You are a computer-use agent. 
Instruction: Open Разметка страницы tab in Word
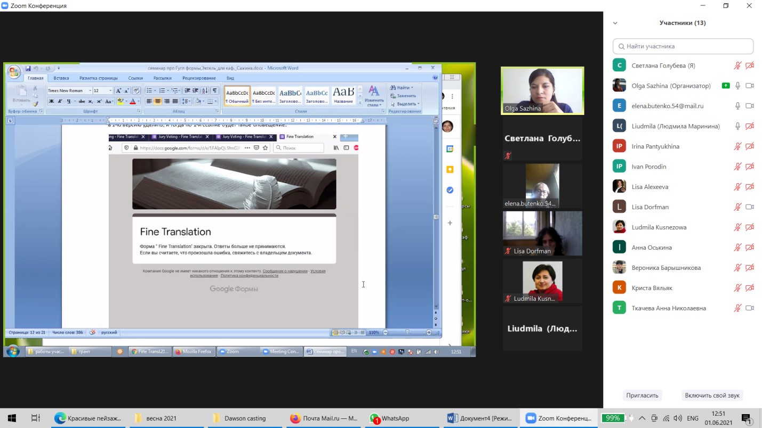click(x=99, y=78)
